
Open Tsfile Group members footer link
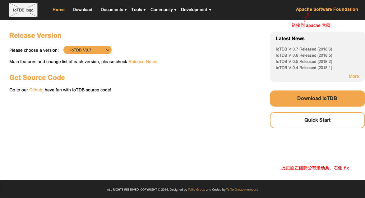coord(242,190)
